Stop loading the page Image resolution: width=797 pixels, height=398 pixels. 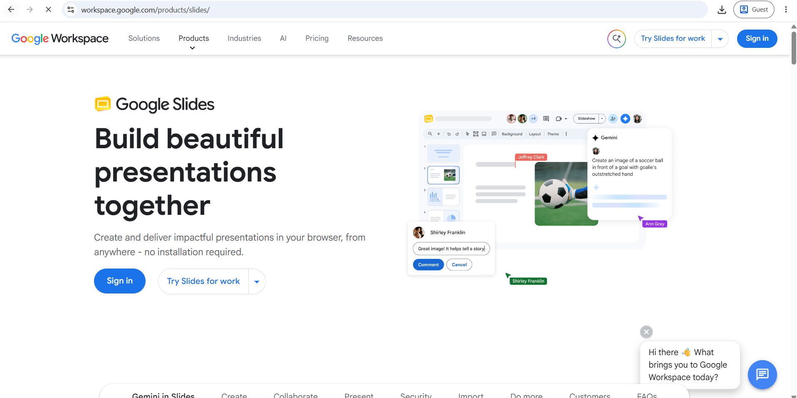48,9
